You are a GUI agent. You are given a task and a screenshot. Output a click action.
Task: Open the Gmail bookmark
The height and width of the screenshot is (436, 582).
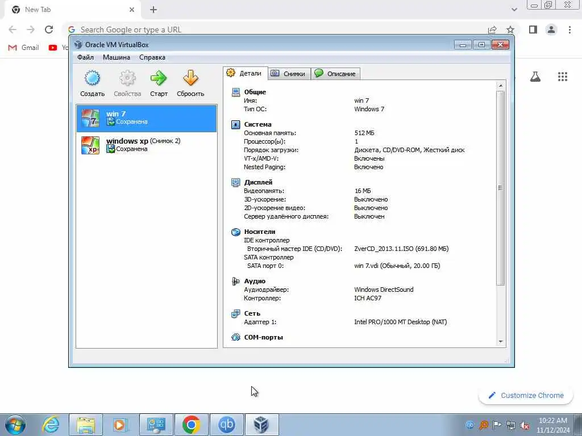24,48
